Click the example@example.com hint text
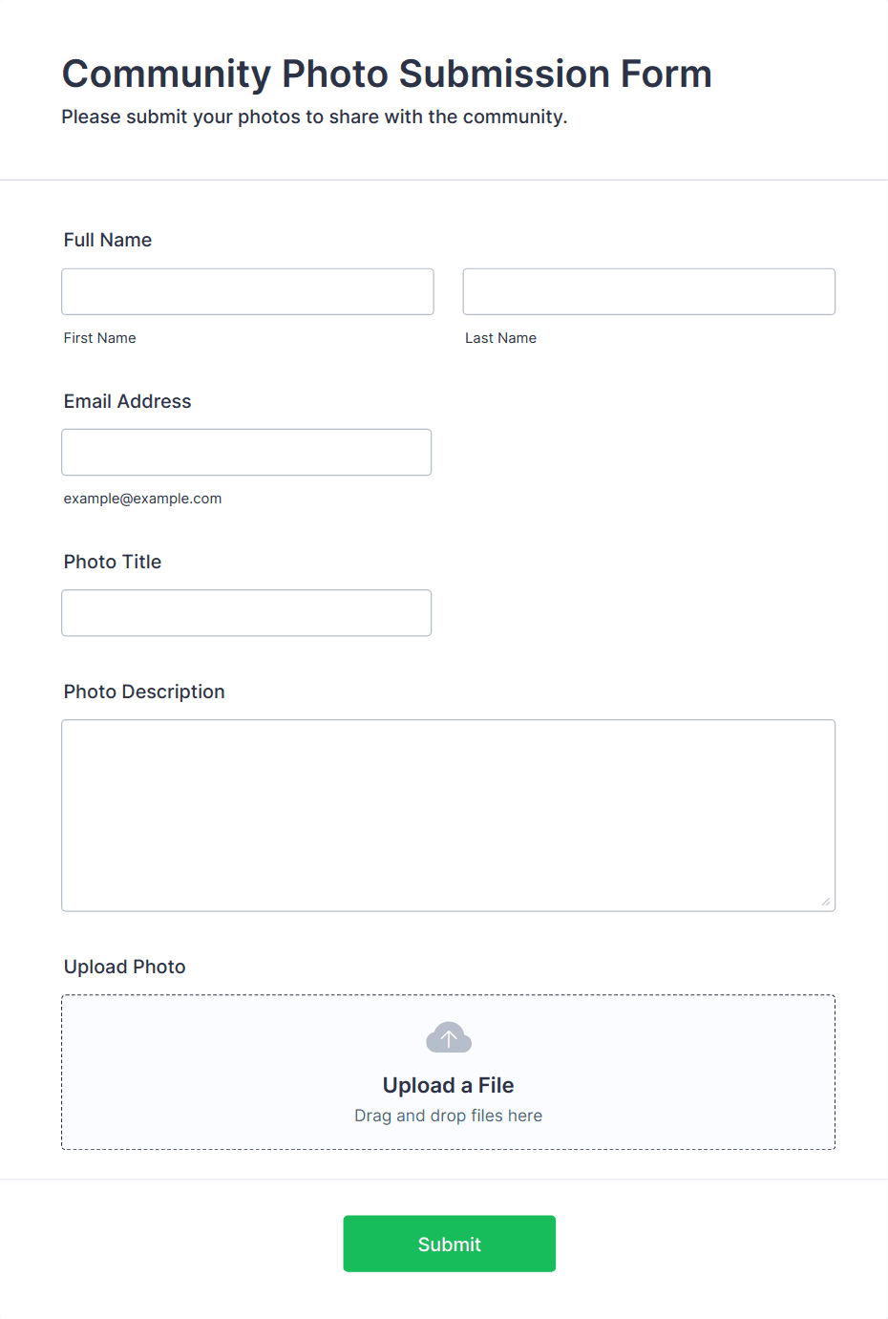Viewport: 888px width, 1319px height. click(x=142, y=499)
